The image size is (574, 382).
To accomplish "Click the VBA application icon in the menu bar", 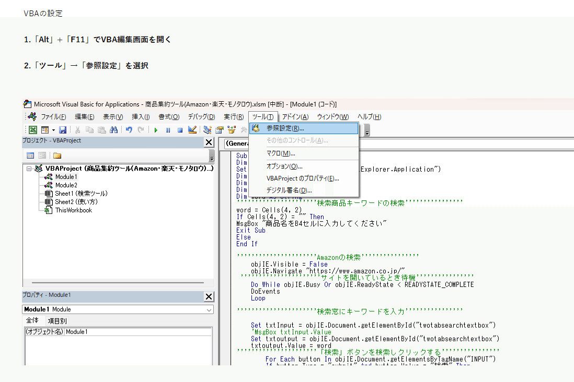I will [x=32, y=116].
